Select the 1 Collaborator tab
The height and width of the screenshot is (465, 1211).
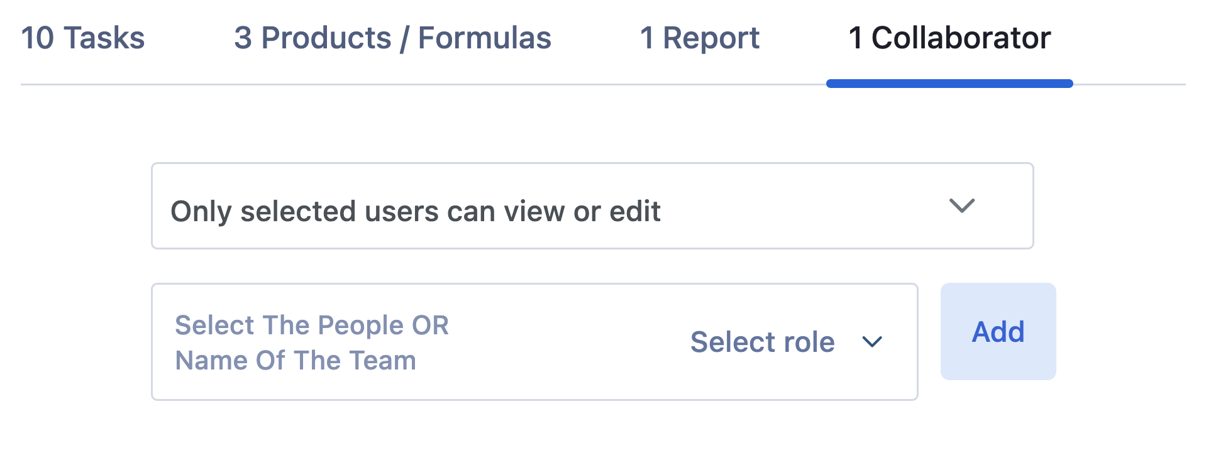(x=949, y=38)
